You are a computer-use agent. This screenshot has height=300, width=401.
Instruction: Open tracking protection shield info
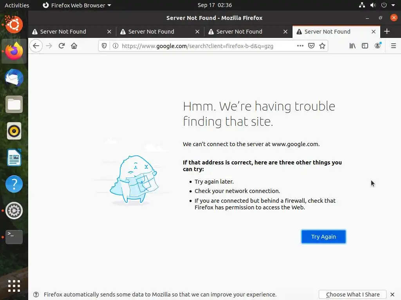point(104,46)
